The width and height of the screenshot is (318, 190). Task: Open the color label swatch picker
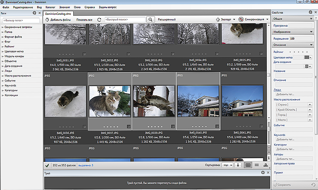(308, 58)
